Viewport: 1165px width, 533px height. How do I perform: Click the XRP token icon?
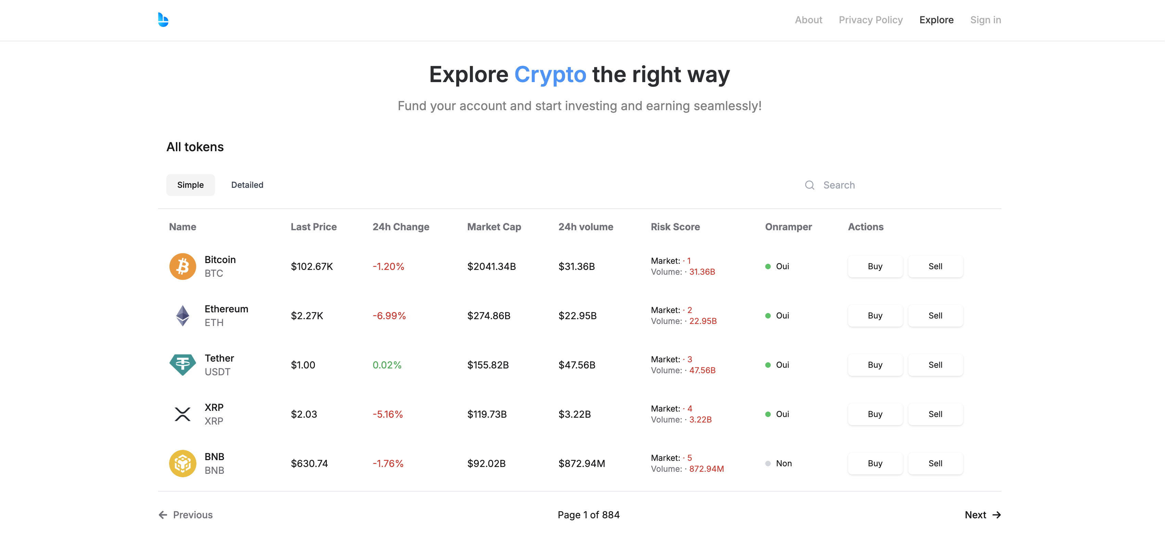coord(182,414)
